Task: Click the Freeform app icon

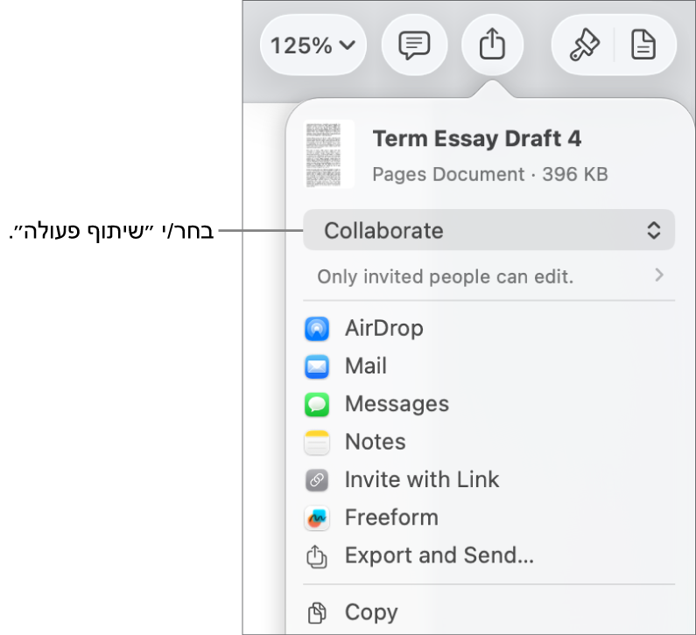Action: (x=317, y=518)
